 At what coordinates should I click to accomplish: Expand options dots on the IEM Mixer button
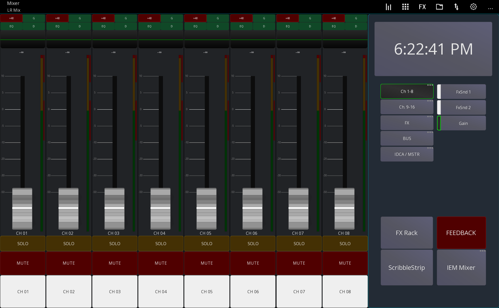(x=483, y=251)
